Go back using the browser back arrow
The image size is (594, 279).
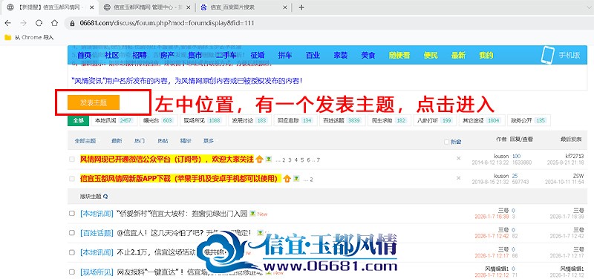click(7, 23)
